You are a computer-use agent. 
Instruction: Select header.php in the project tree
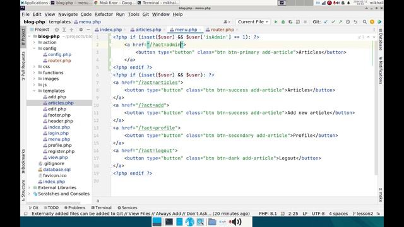point(61,121)
